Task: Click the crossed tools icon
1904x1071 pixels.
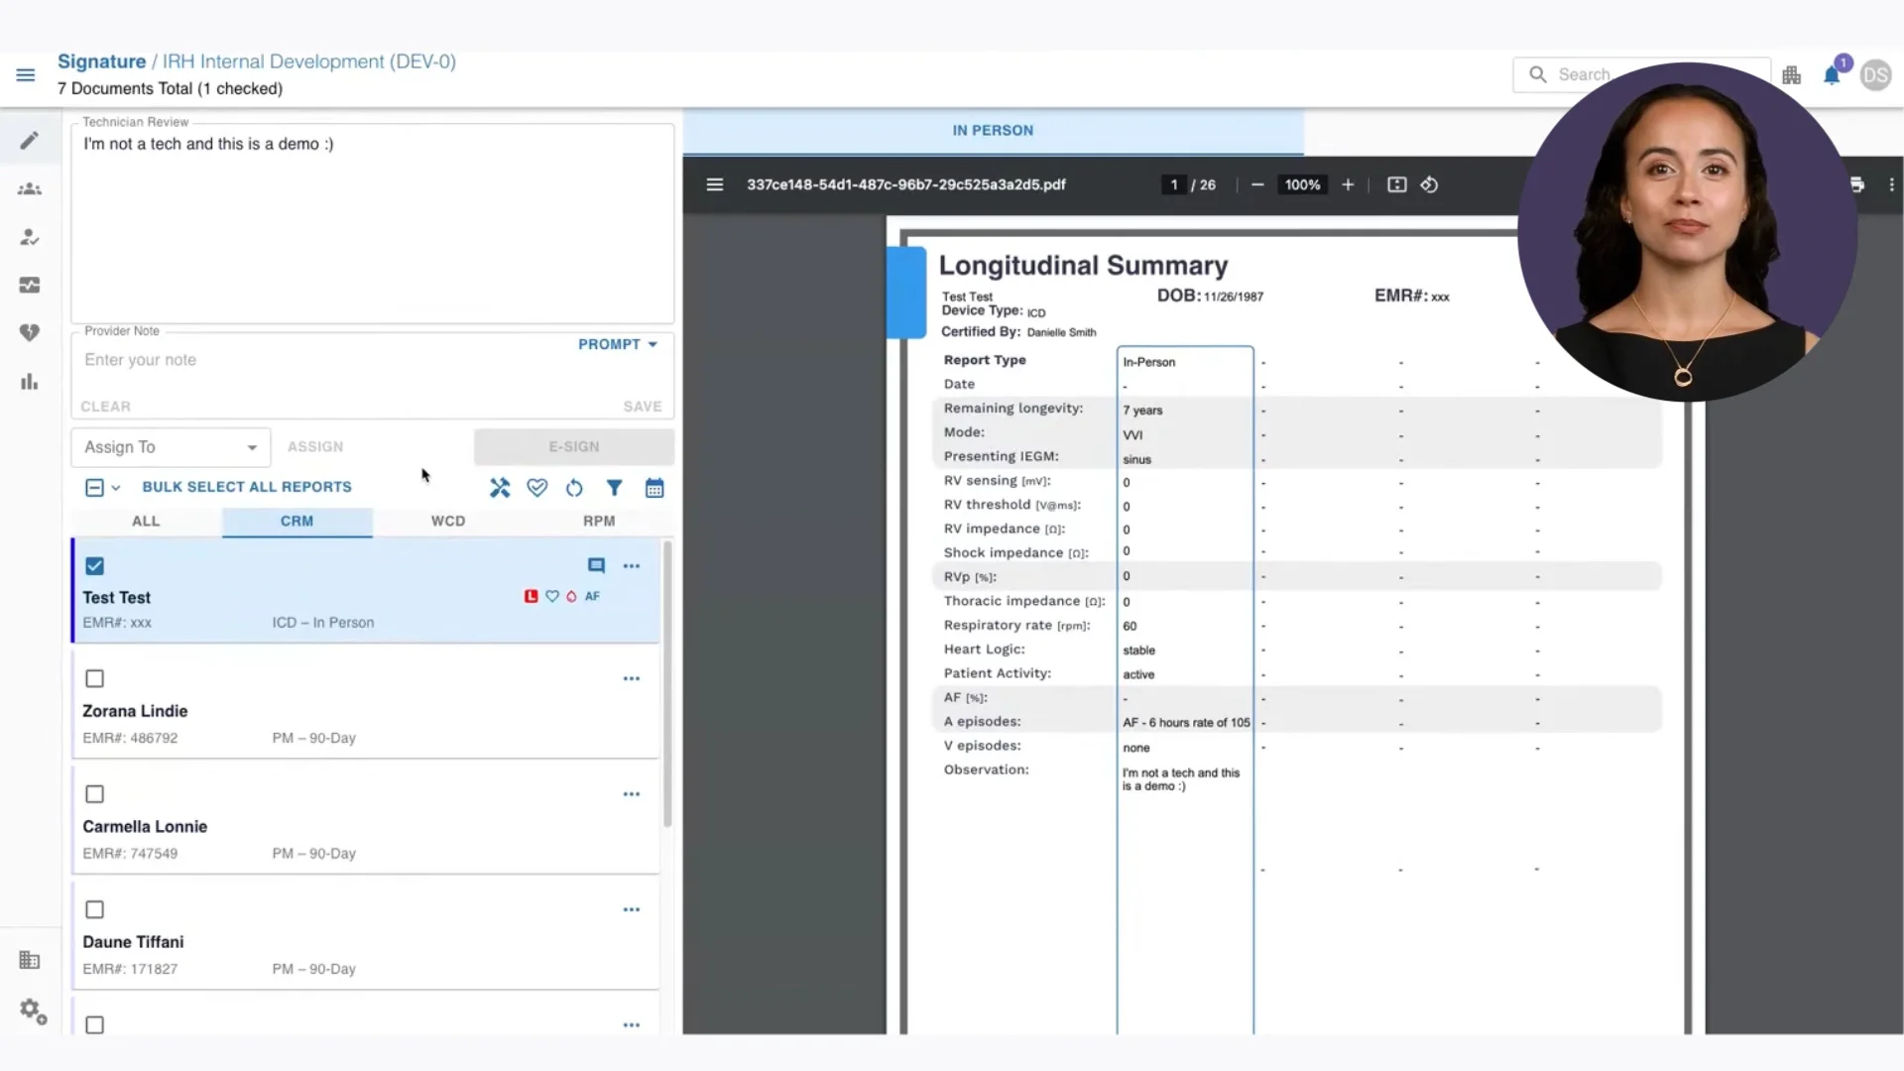Action: click(x=500, y=488)
